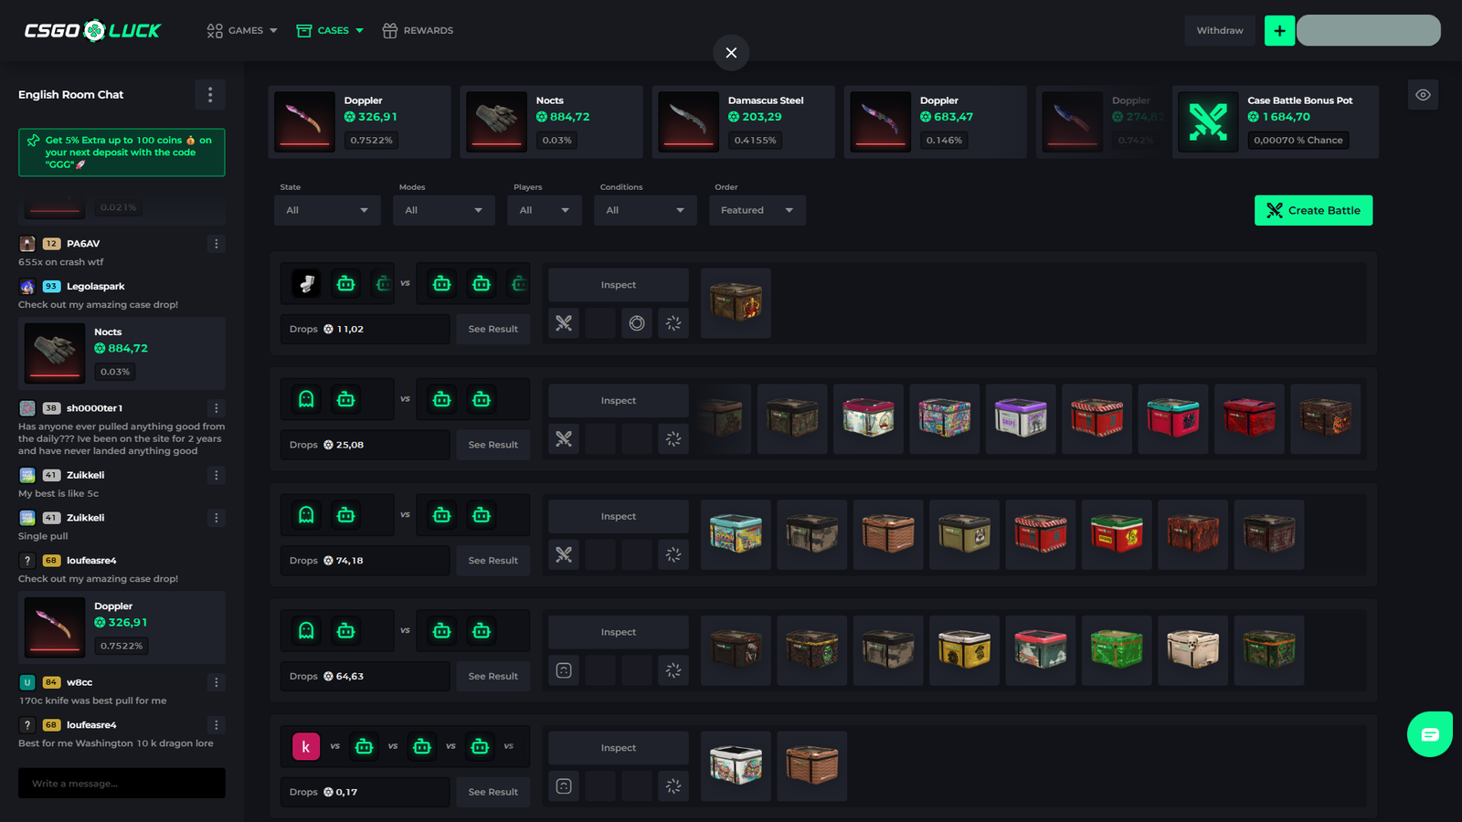Open the CSGOLuck home via the logo
This screenshot has width=1462, height=822.
click(91, 29)
